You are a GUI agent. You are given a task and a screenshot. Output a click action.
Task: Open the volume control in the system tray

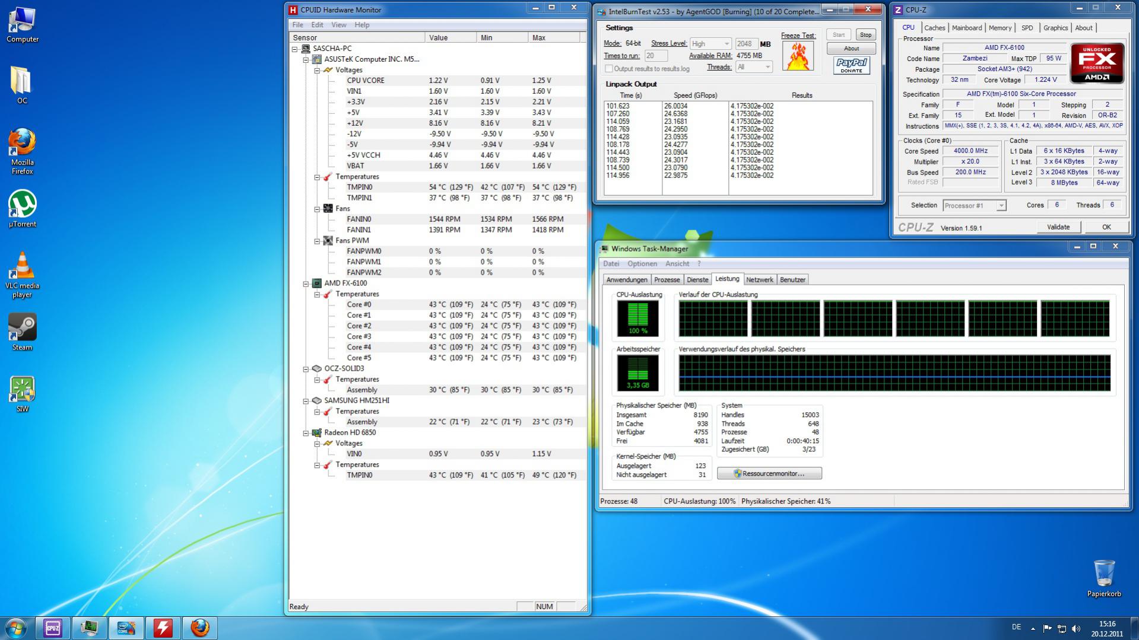1076,628
